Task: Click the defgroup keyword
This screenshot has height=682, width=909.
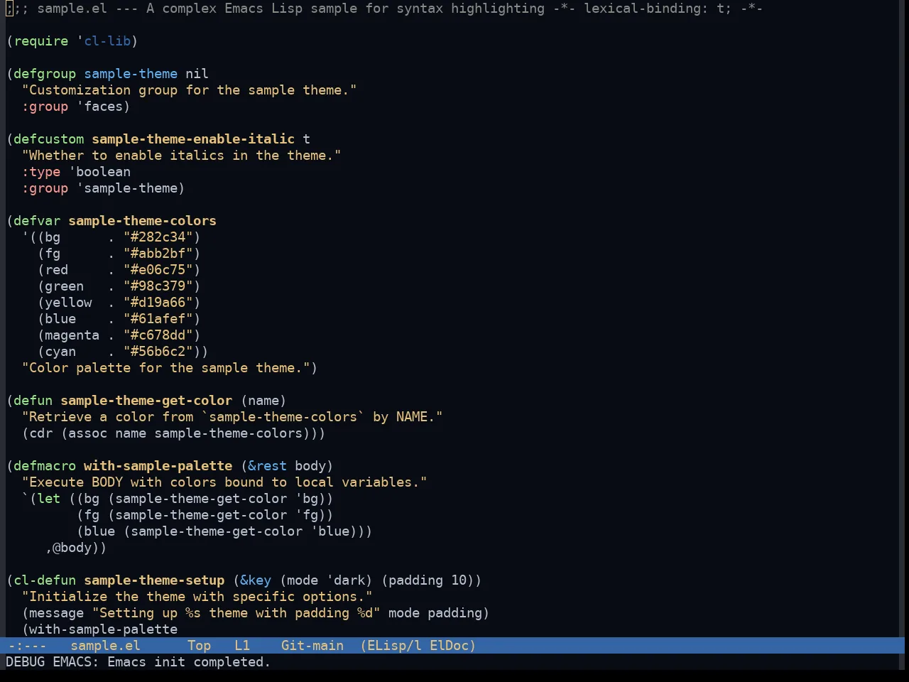Action: [x=45, y=74]
